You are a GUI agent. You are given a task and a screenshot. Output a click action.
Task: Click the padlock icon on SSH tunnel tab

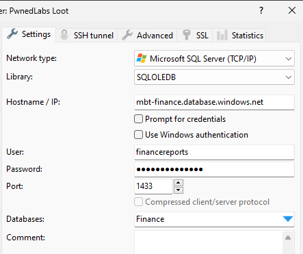[x=64, y=35]
